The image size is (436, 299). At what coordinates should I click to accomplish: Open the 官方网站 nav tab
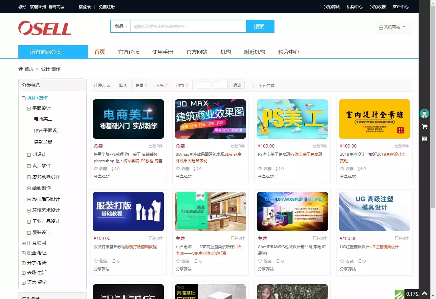197,52
